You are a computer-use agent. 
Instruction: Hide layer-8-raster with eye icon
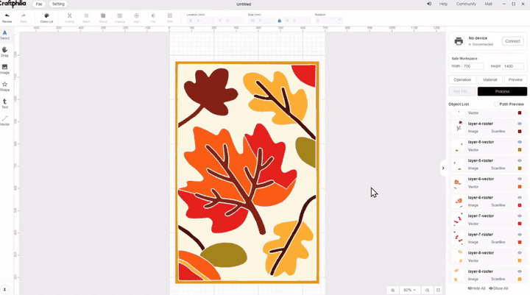coord(520,271)
